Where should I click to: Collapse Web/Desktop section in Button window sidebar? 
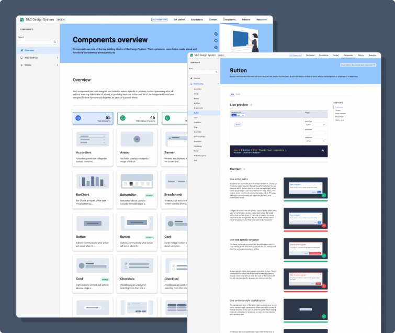tap(218, 84)
